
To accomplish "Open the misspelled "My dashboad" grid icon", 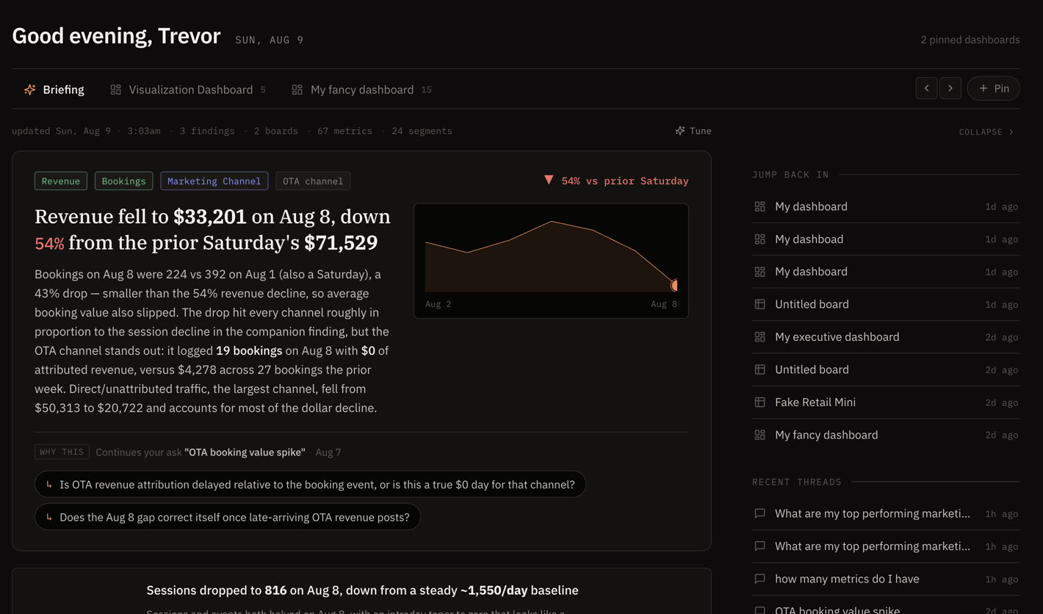I will pos(760,239).
